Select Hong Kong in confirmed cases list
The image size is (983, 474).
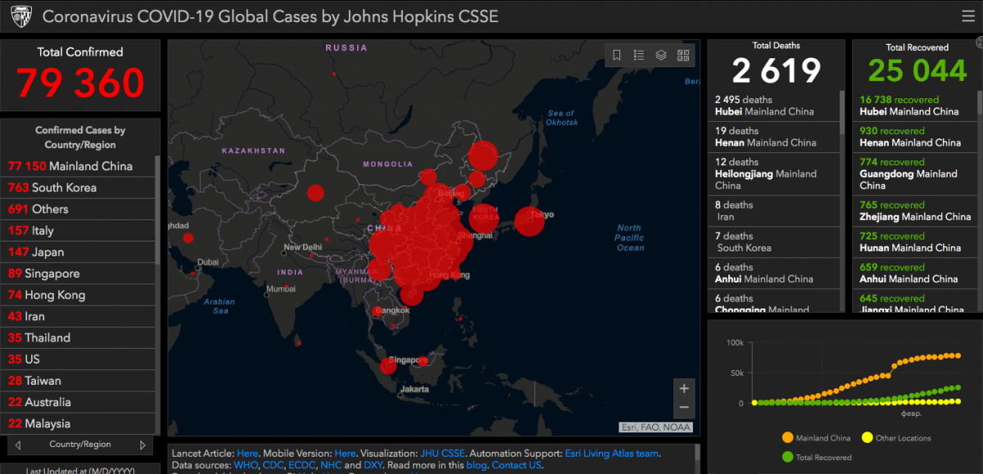(x=78, y=295)
